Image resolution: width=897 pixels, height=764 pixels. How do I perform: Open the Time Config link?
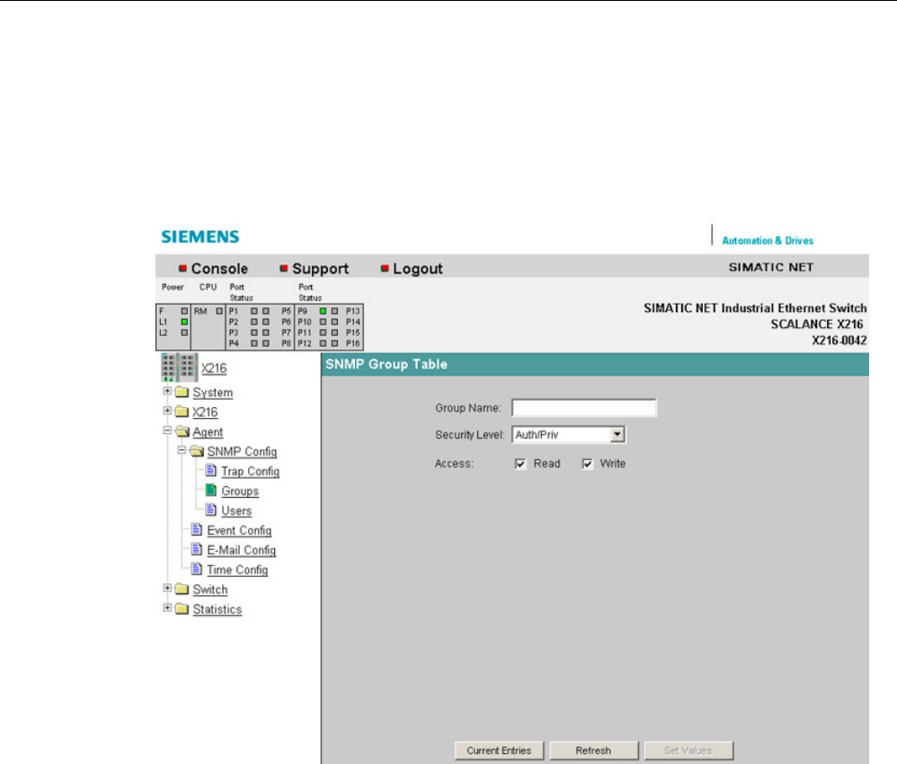coord(237,570)
